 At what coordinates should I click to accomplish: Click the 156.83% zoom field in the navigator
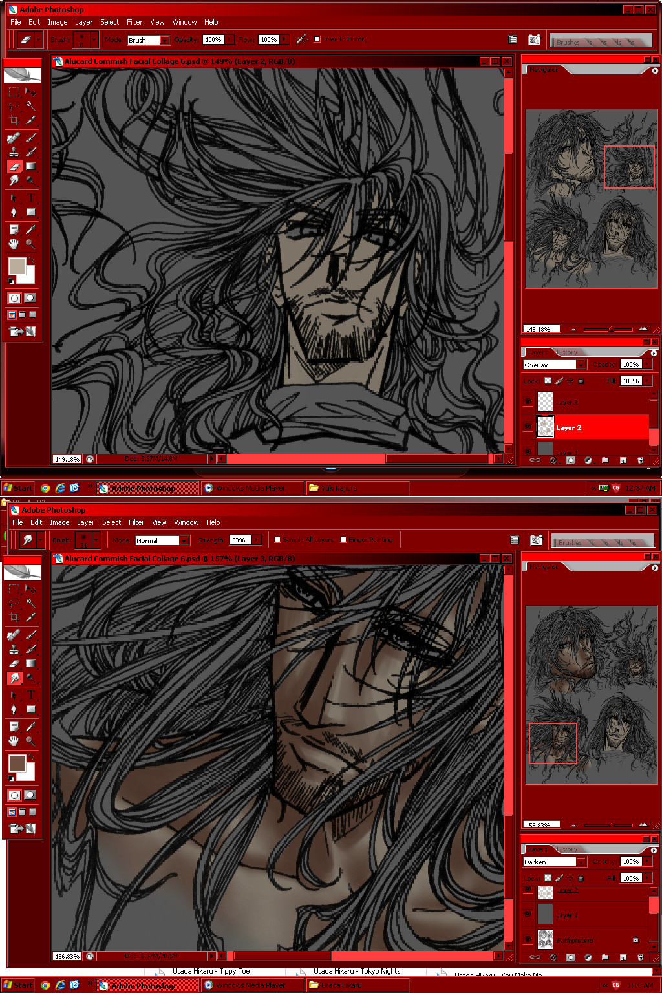[541, 826]
